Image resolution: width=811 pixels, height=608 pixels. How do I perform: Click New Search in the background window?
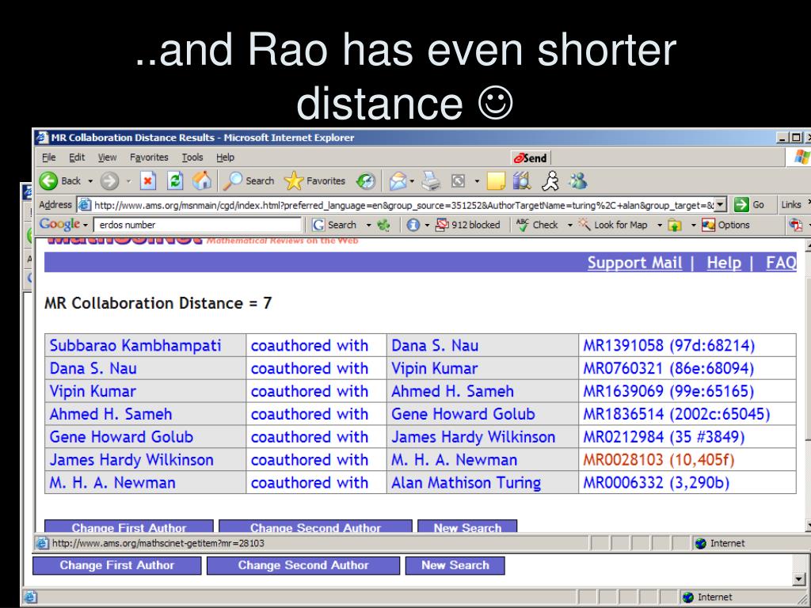[455, 565]
